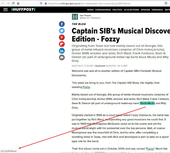170x153 pixels.
Task: Click 'THE BLOG' label
Action: click(x=79, y=24)
